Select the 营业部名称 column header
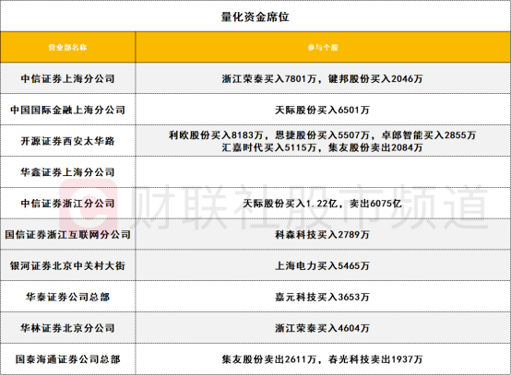Viewport: 511px width, 375px height. tap(67, 48)
